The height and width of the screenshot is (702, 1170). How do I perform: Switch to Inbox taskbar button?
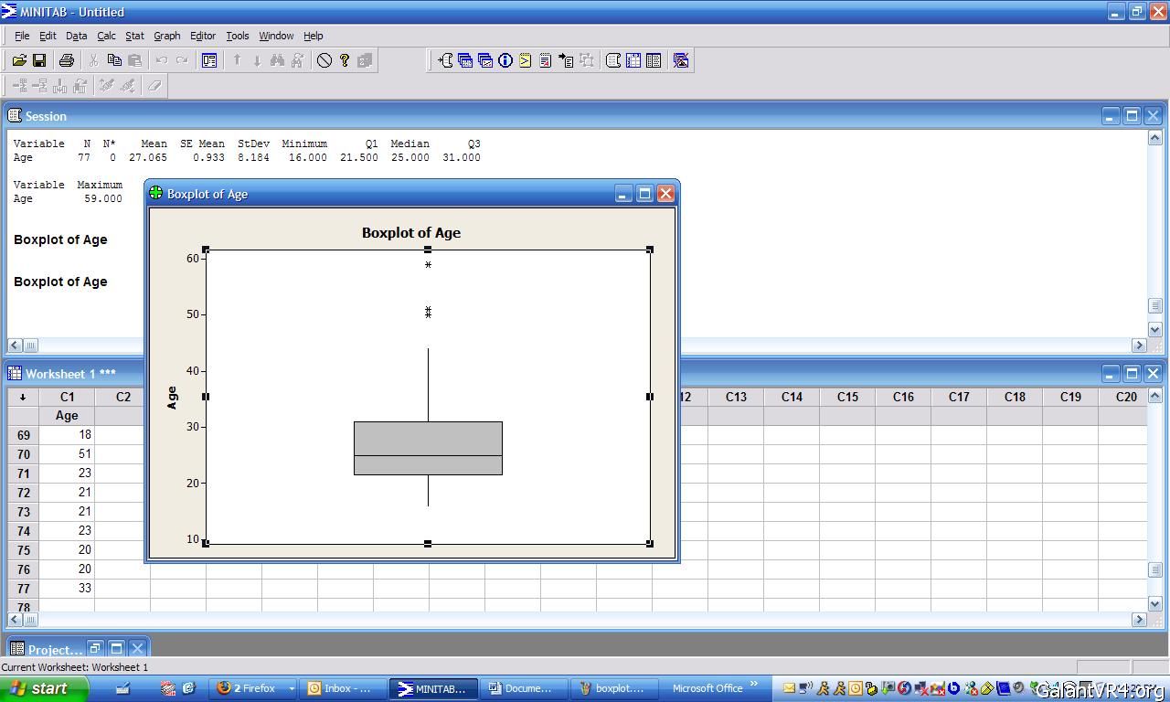tap(340, 688)
